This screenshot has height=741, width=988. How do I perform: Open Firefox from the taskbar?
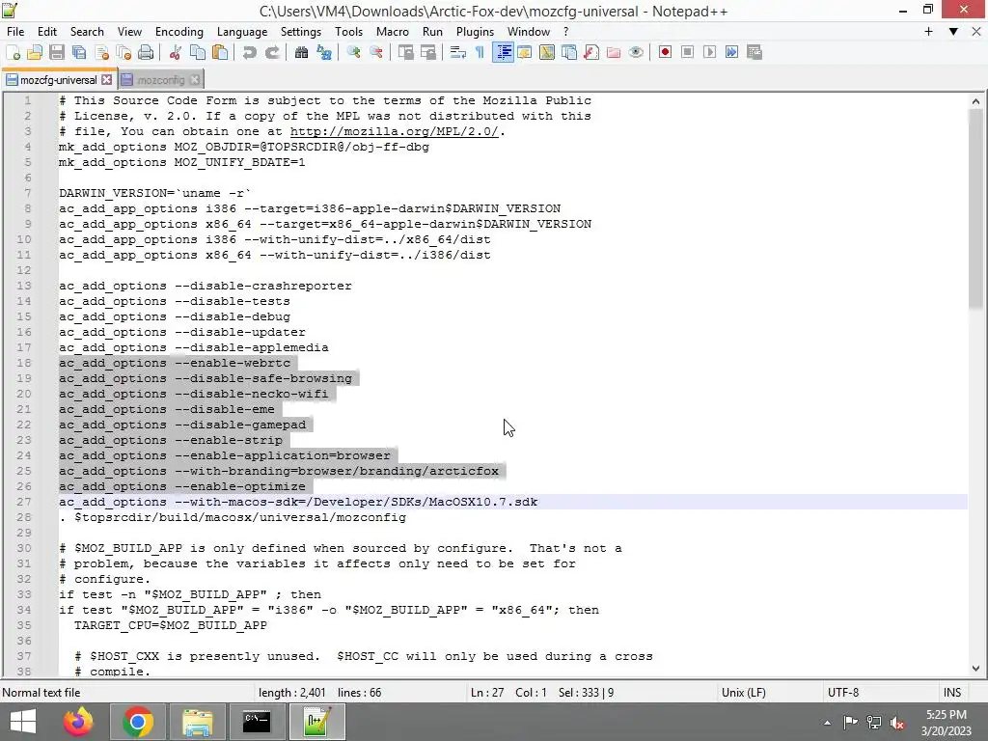click(x=78, y=722)
